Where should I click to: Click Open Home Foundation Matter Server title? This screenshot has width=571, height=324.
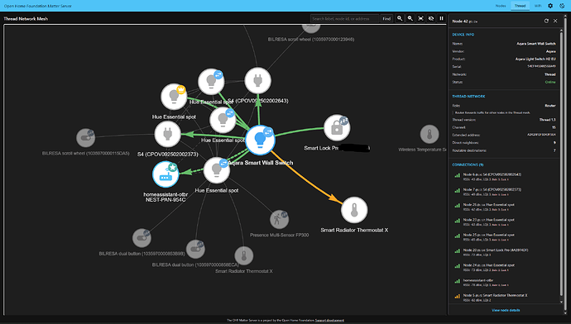click(37, 6)
